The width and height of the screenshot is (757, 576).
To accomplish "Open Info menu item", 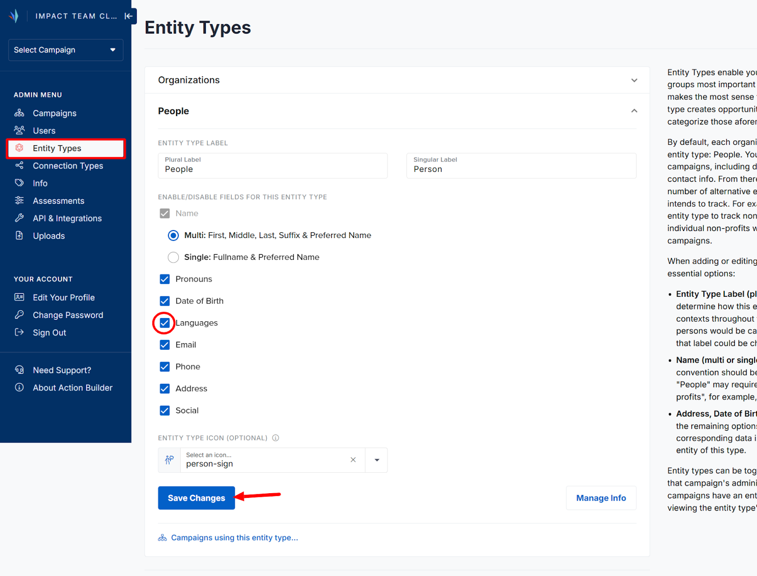I will [40, 183].
